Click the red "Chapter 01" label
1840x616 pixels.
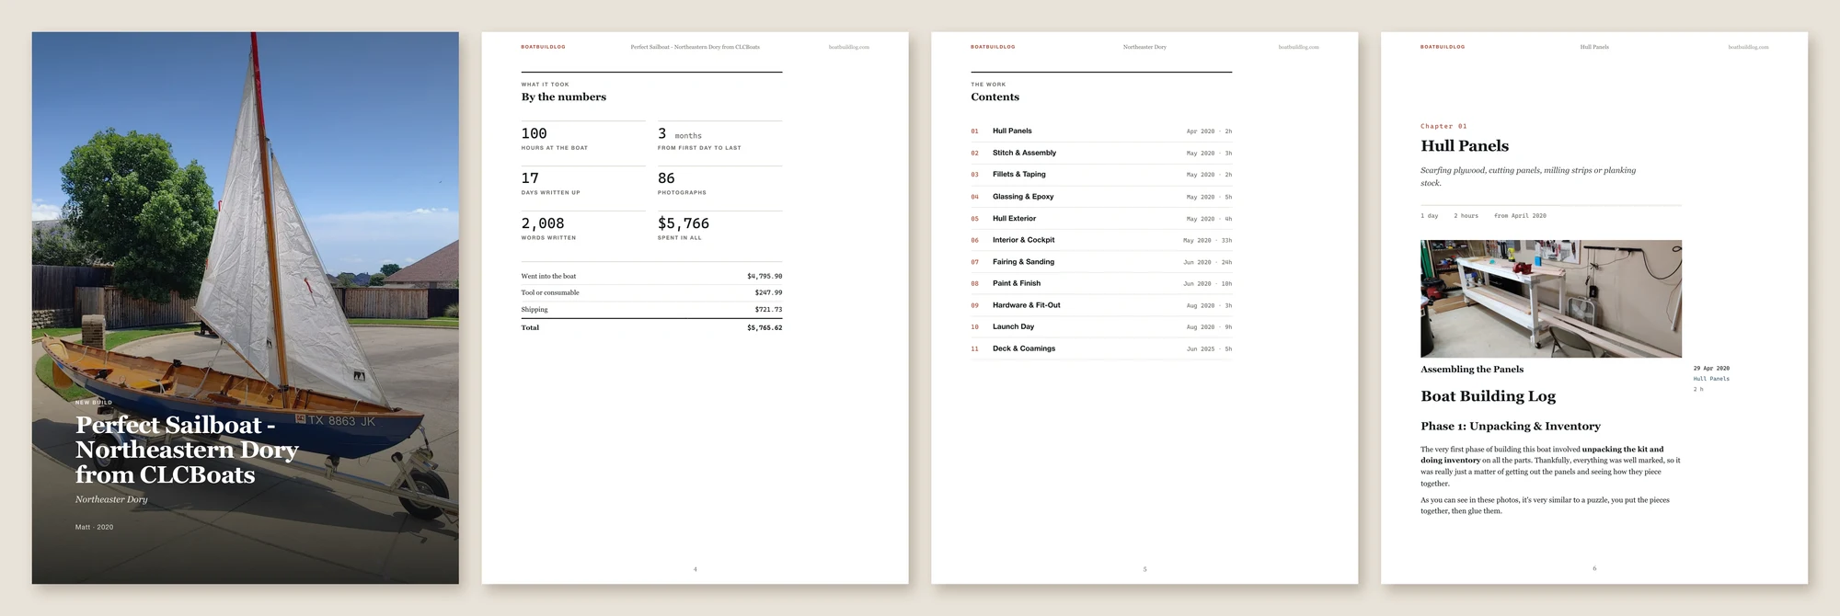1443,126
